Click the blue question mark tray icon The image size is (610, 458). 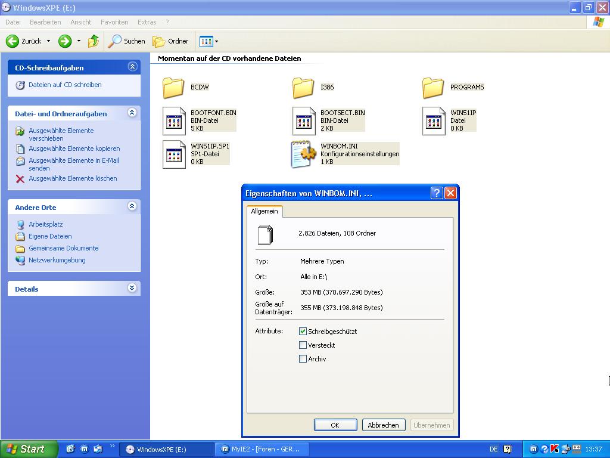click(x=544, y=449)
